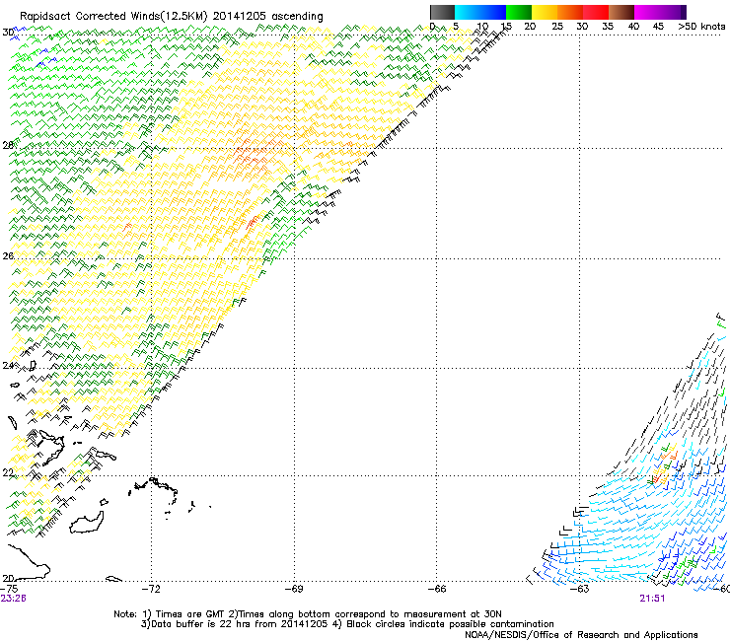This screenshot has width=730, height=641.
Task: Click the title text 'Rapidscat Corrected Winds(12.5KM)'
Action: (x=113, y=17)
